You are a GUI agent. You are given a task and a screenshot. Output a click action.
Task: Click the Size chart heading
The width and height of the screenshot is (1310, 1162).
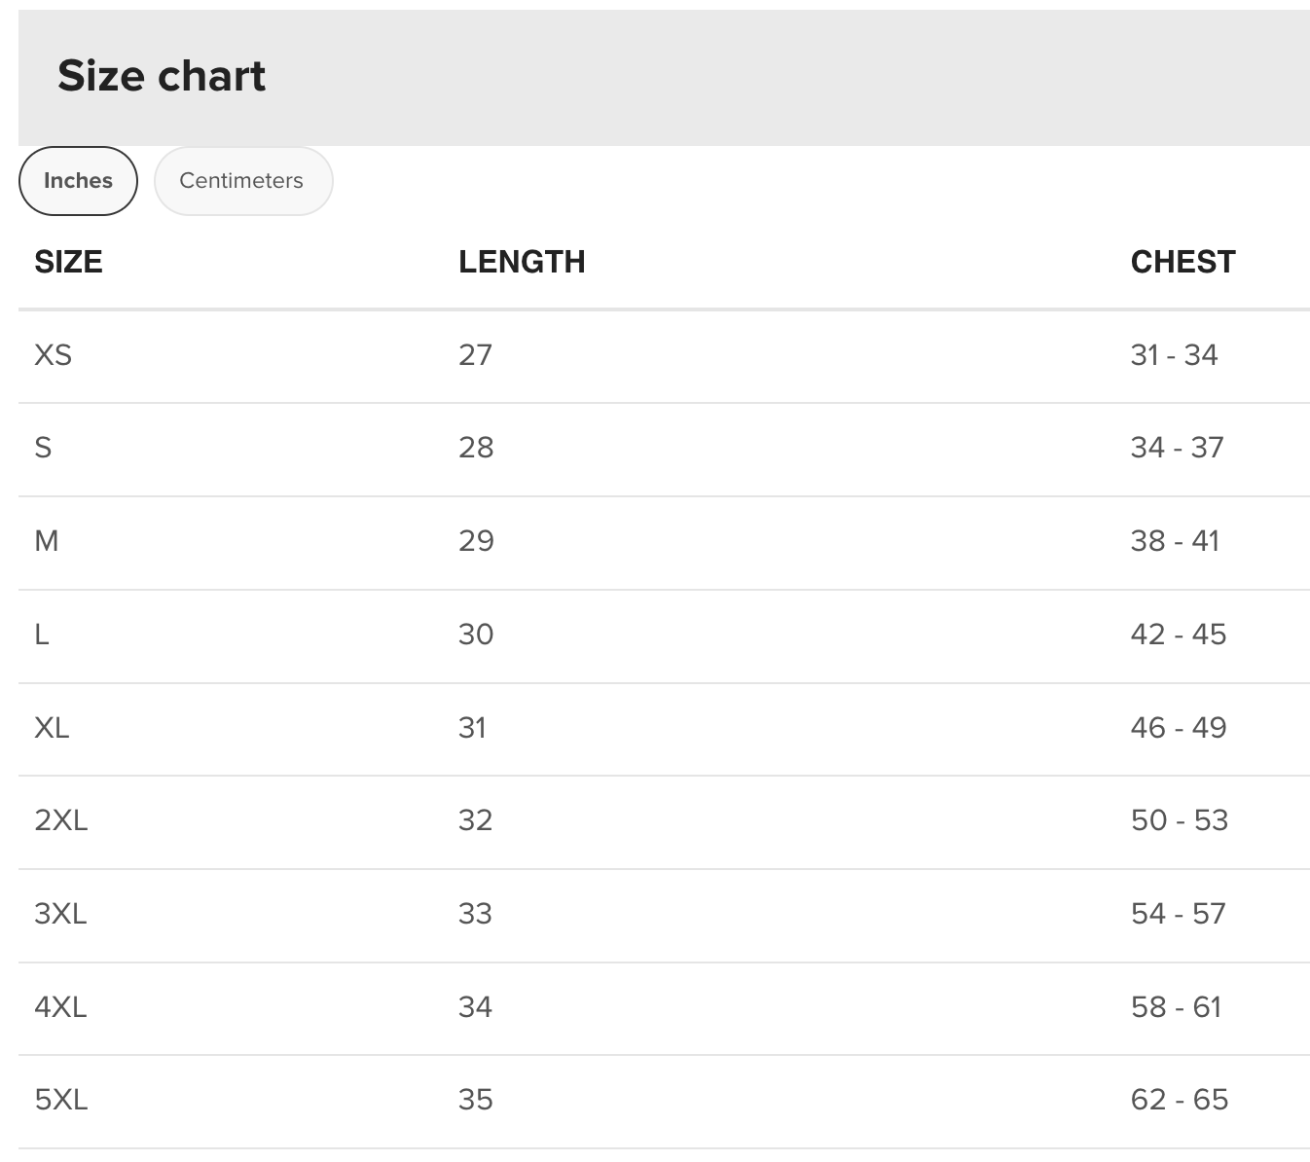162,76
